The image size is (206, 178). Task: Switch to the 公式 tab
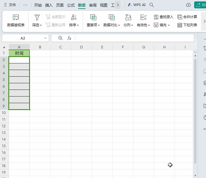click(x=71, y=5)
